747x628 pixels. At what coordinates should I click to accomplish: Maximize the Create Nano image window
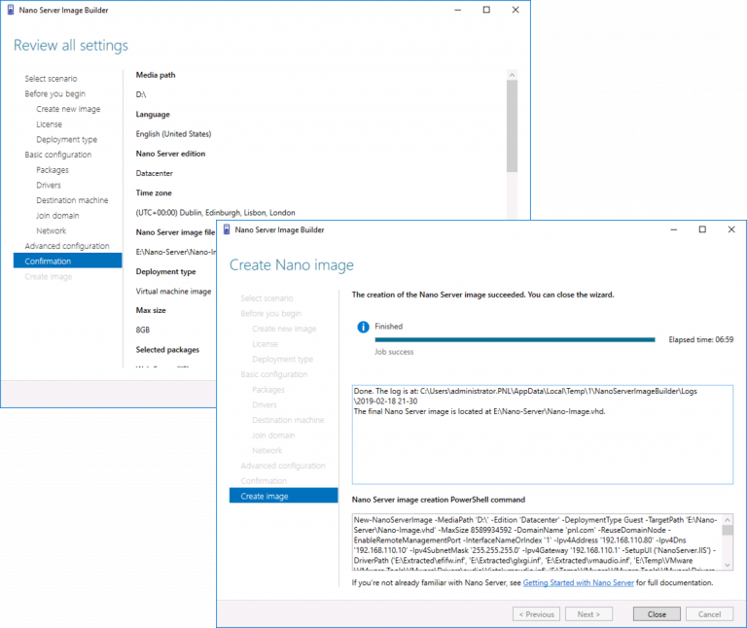[x=702, y=229]
